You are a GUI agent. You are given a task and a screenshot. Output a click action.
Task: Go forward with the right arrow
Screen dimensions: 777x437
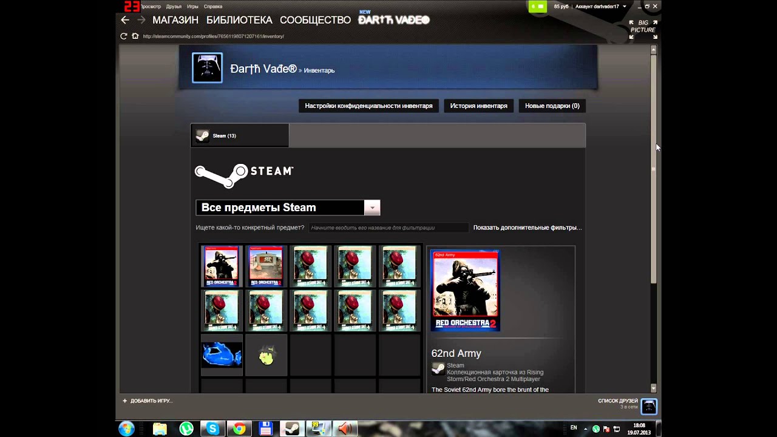point(141,20)
